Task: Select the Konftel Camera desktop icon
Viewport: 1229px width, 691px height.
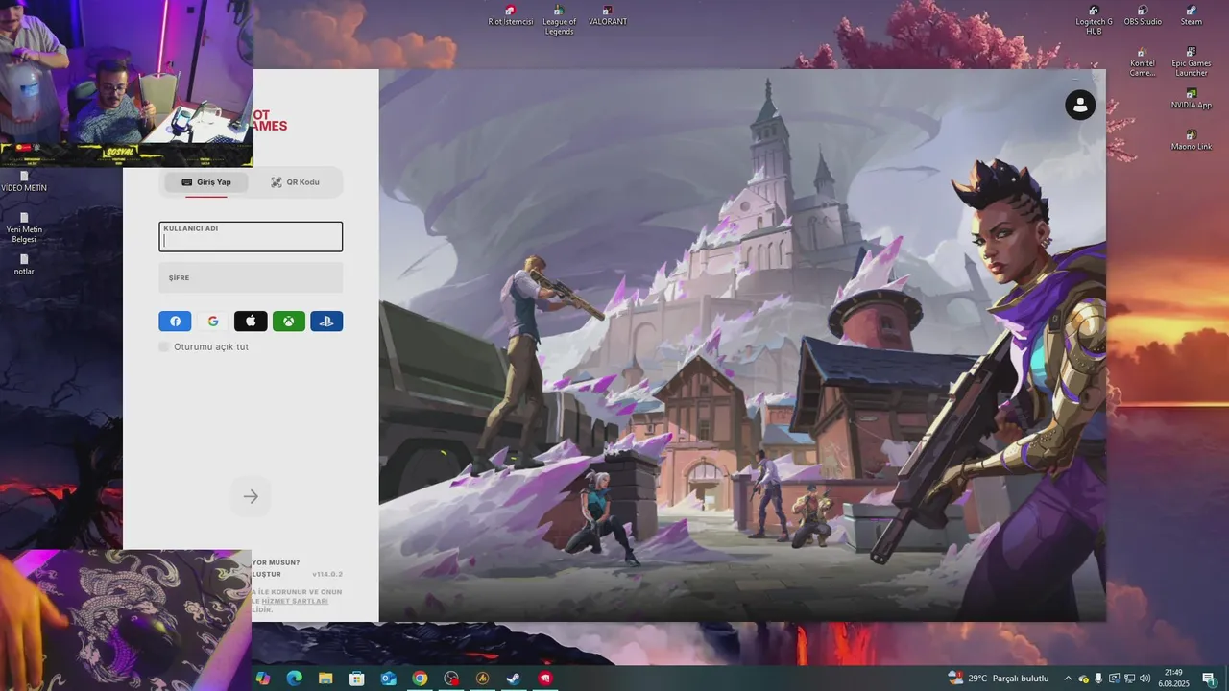Action: click(x=1143, y=62)
